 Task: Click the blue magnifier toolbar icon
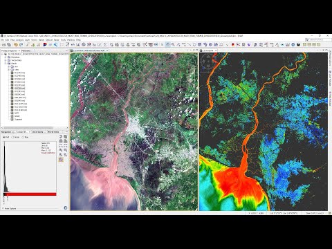click(x=55, y=44)
